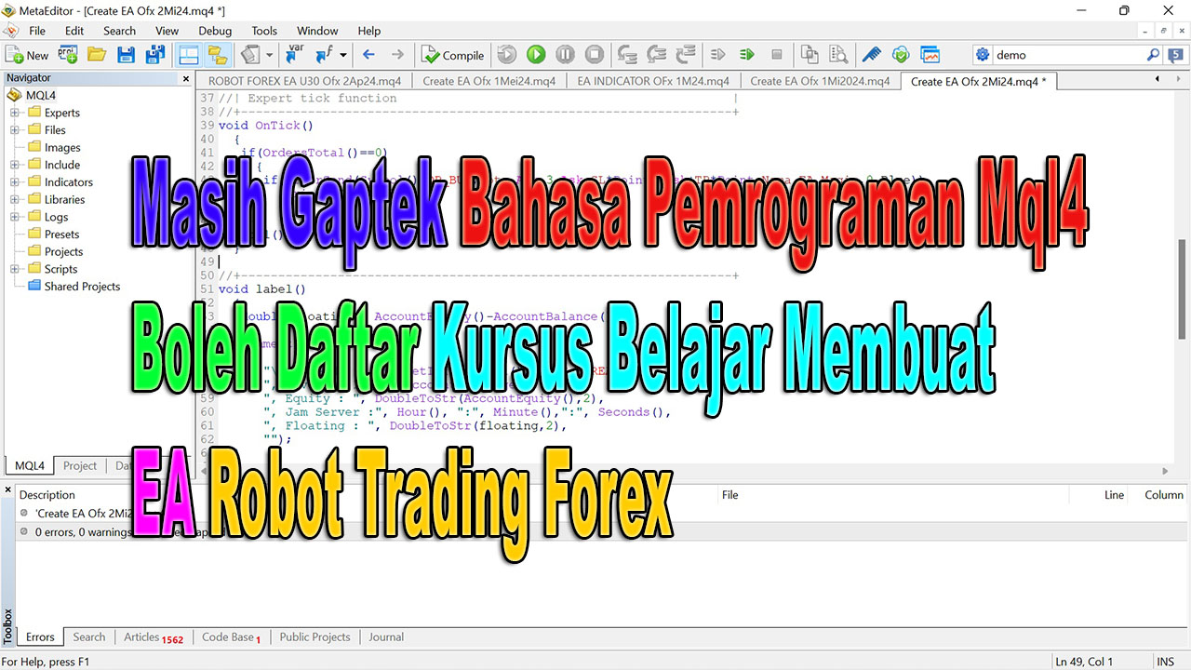Image resolution: width=1191 pixels, height=670 pixels.
Task: Expand the Experts folder
Action: pos(15,113)
